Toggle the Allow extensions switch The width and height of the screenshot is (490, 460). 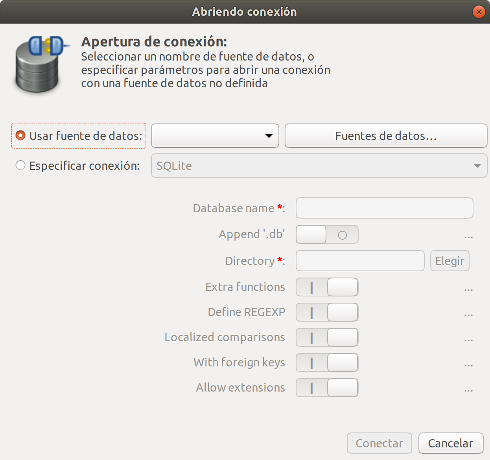click(x=327, y=388)
